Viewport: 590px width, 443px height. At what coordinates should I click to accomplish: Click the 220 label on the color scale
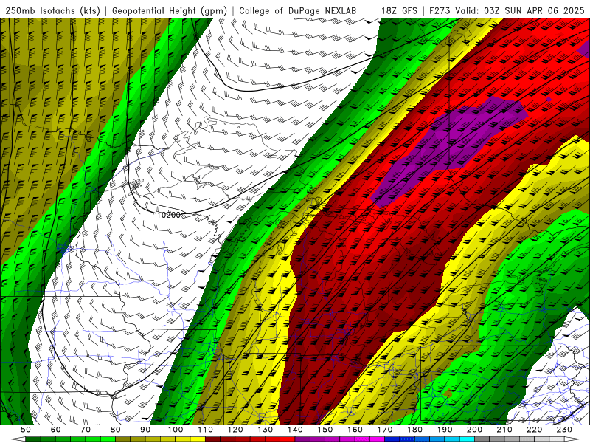pos(534,430)
